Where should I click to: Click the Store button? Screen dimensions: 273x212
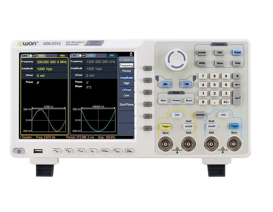220,63
